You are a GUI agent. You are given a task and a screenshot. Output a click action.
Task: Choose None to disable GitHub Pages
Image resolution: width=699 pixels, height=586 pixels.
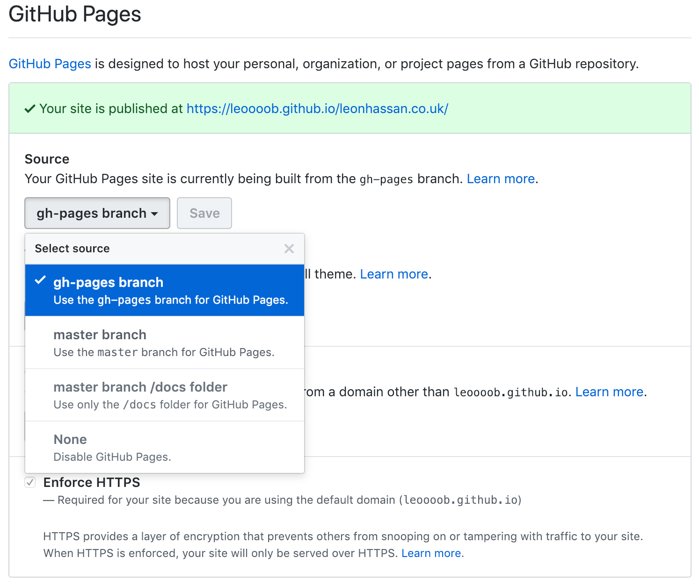pyautogui.click(x=165, y=447)
